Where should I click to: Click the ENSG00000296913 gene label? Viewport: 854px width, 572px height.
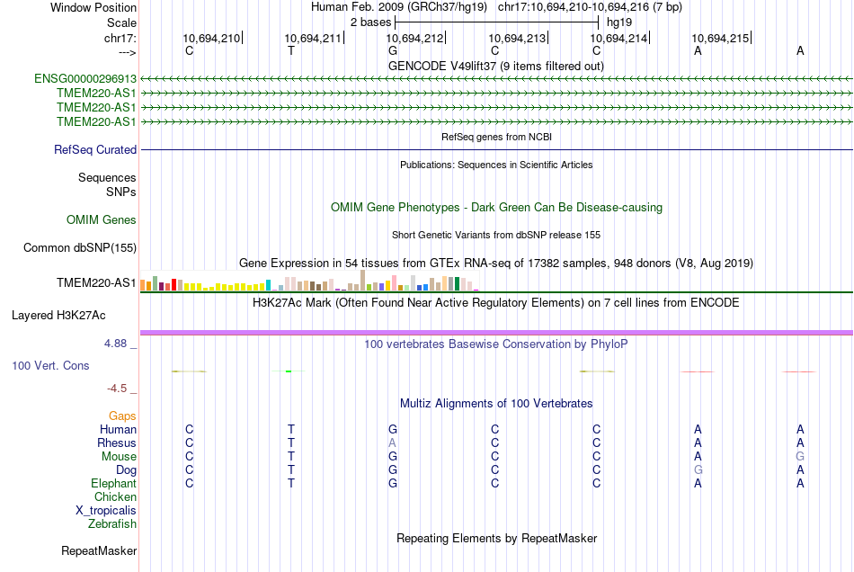(x=85, y=79)
